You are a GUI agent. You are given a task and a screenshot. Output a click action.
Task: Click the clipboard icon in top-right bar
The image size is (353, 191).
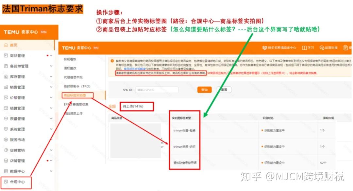click(x=345, y=48)
